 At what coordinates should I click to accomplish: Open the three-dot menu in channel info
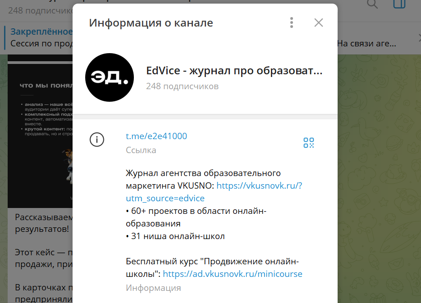[x=292, y=23]
